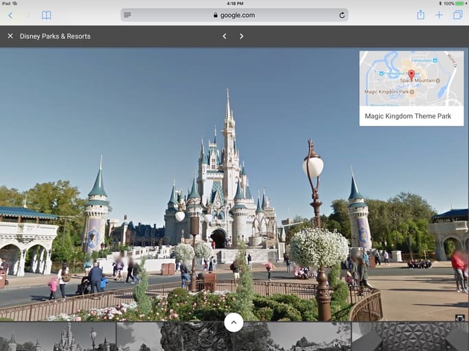Select the tree thumbnail in bottom strip

[192, 337]
